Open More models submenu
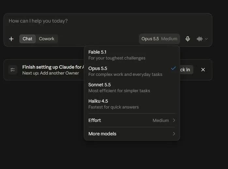The width and height of the screenshot is (228, 169). 132,134
